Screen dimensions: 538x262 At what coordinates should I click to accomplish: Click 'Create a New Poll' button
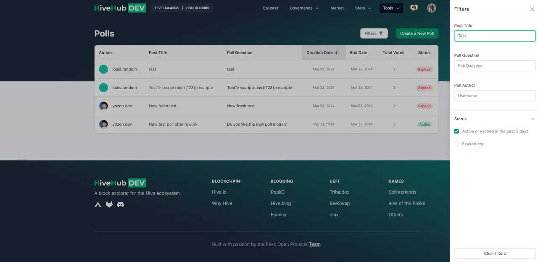(x=417, y=34)
